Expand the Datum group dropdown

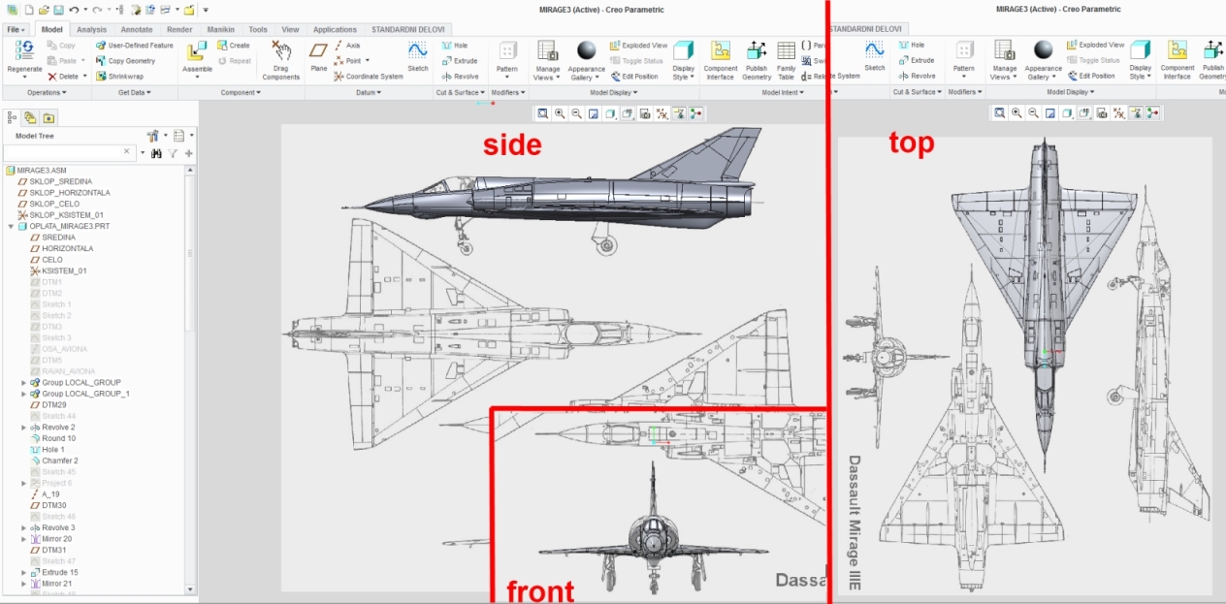tap(369, 92)
